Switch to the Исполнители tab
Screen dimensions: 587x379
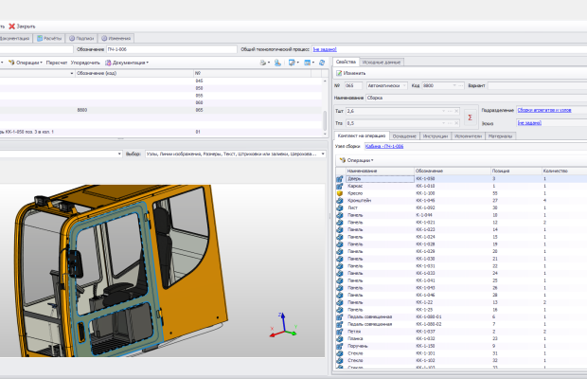pyautogui.click(x=468, y=135)
